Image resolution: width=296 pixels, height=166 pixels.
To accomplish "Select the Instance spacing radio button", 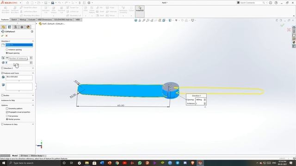I will [7, 50].
